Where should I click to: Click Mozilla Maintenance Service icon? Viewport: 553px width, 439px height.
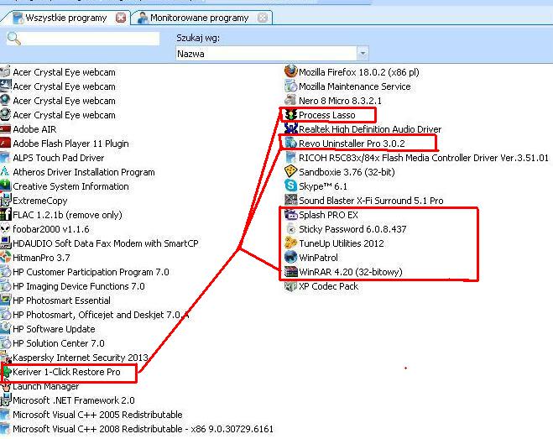tap(290, 86)
